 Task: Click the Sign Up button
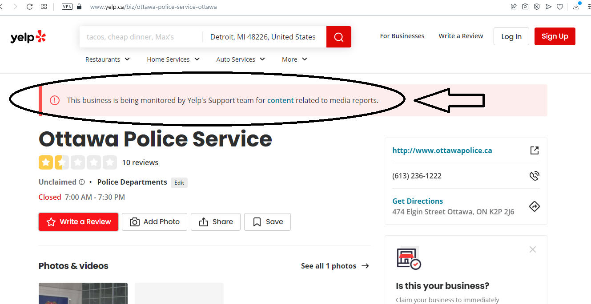555,36
